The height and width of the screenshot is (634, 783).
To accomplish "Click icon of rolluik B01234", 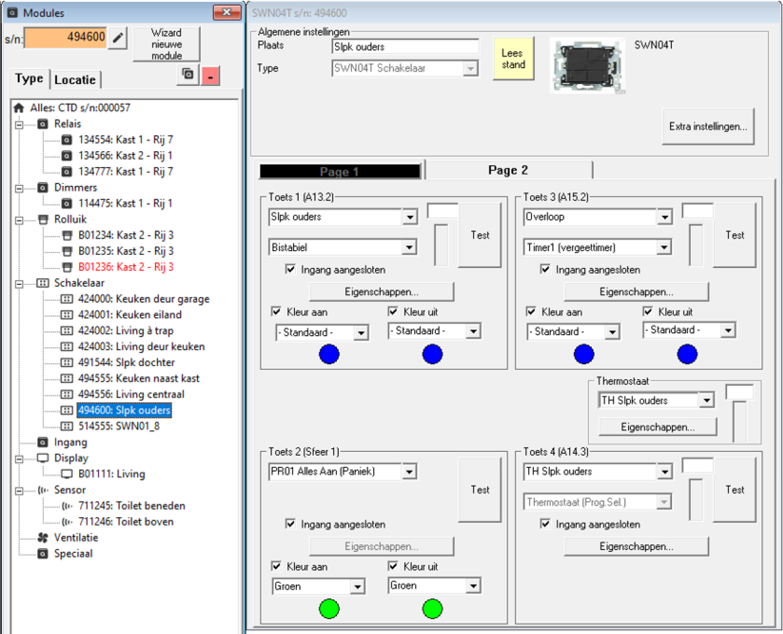I will 67,235.
